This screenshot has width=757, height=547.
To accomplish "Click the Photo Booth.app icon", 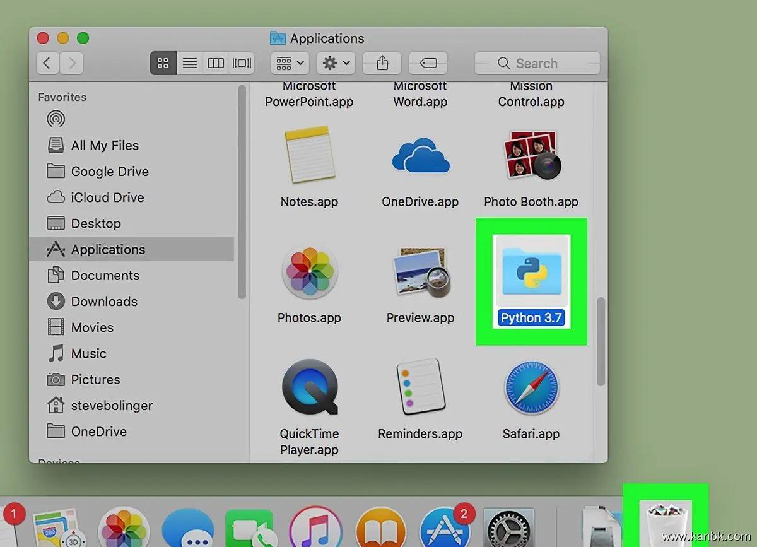I will [531, 155].
